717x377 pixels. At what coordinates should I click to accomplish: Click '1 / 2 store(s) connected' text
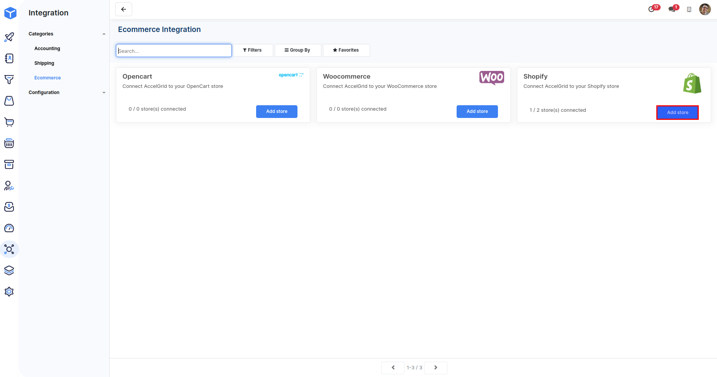pos(558,110)
